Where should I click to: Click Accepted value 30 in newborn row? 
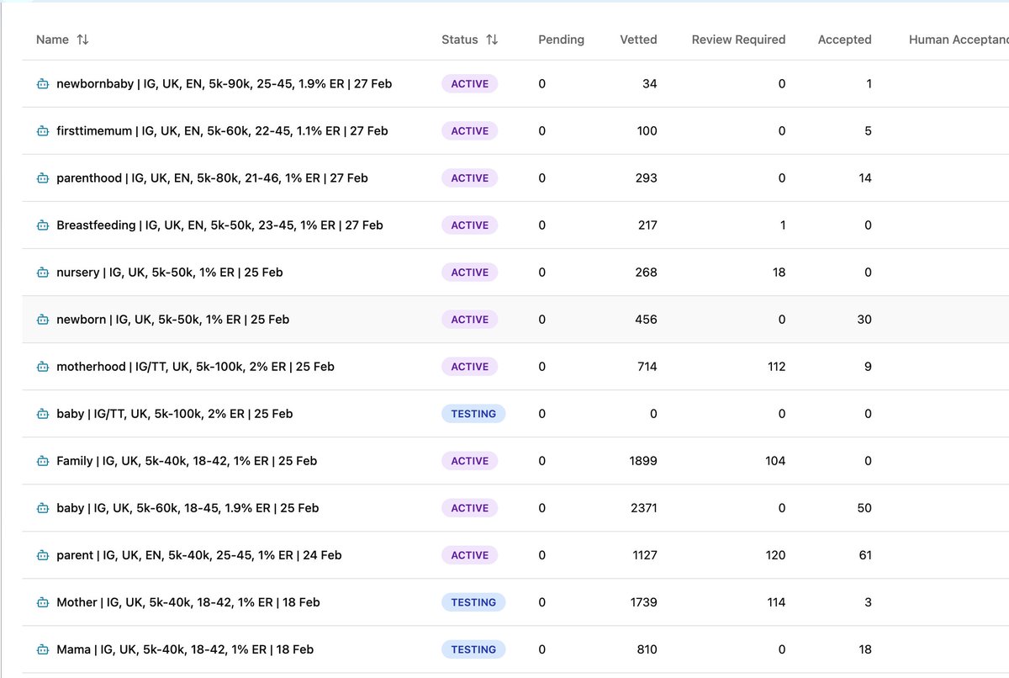tap(864, 320)
